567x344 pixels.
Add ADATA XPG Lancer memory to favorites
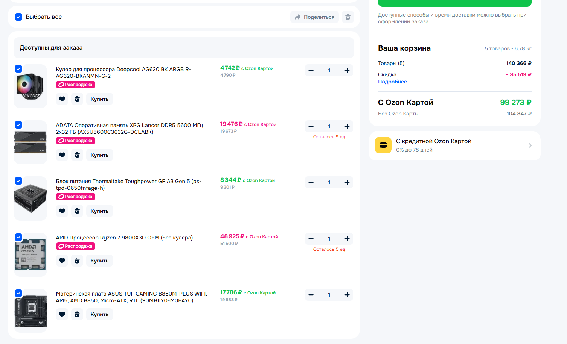tap(62, 155)
